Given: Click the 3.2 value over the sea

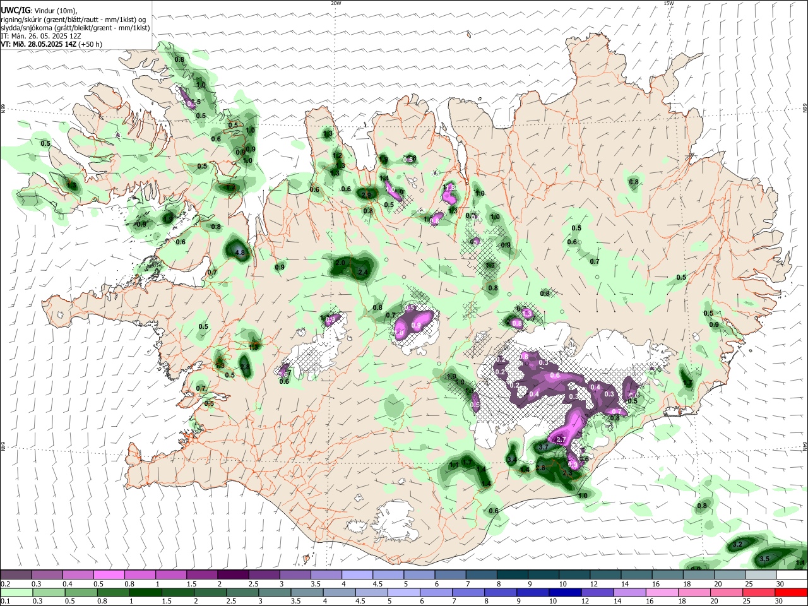Looking at the screenshot, I should (x=737, y=544).
